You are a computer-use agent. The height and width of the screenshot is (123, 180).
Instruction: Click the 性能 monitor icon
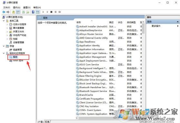tap(11, 39)
